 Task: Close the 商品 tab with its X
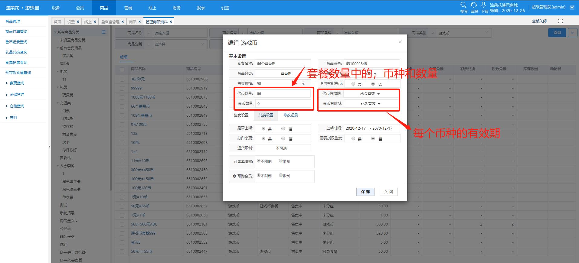click(139, 21)
